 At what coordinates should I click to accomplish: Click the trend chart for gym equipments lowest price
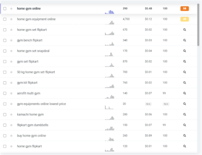point(109,107)
